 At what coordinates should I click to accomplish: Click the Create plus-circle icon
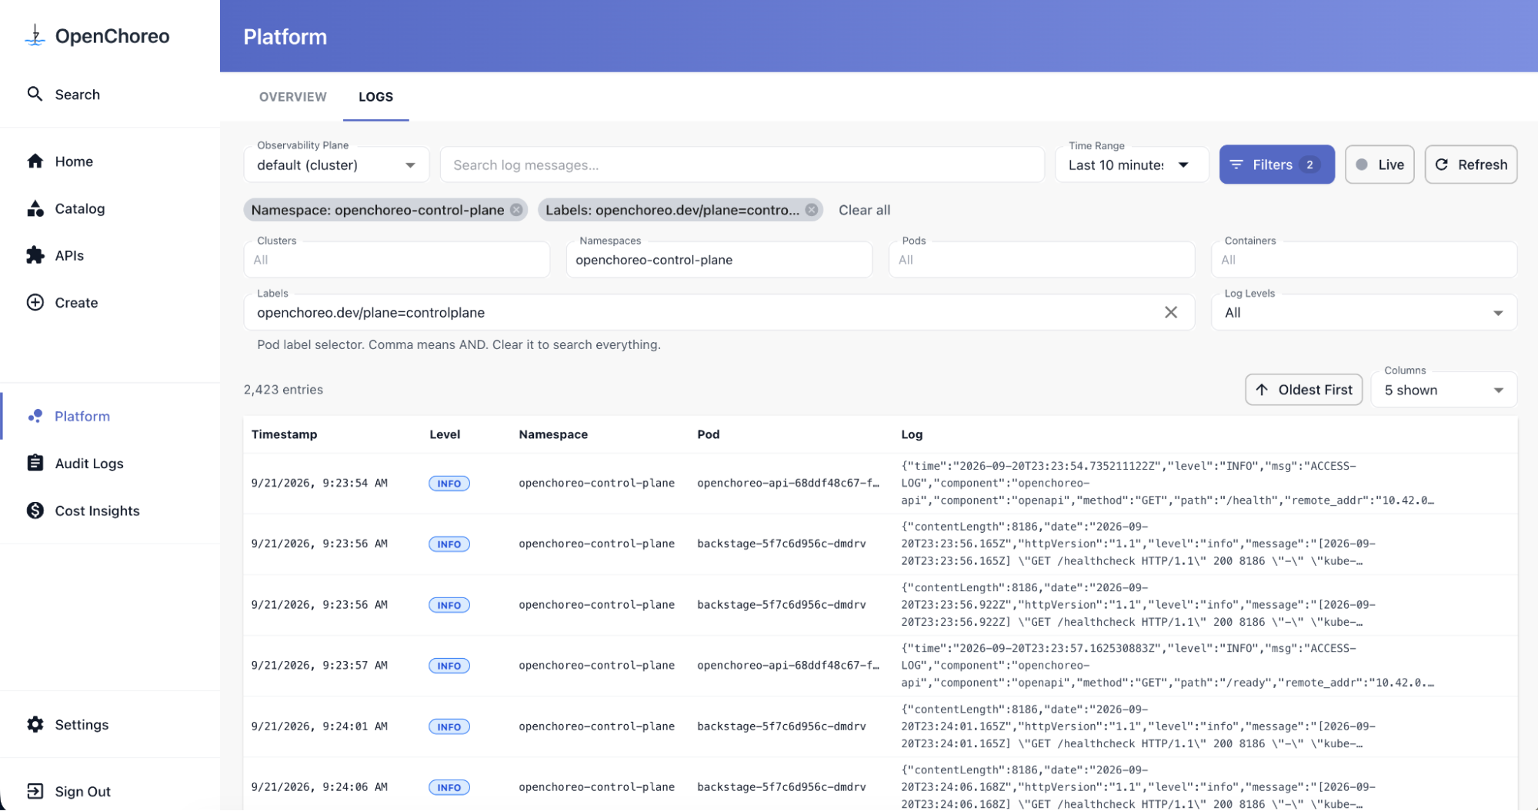(x=35, y=302)
